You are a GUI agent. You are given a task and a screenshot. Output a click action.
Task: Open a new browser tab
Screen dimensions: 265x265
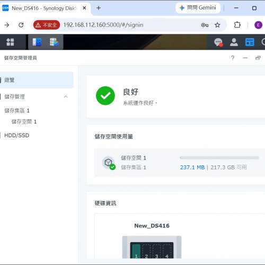coord(99,8)
